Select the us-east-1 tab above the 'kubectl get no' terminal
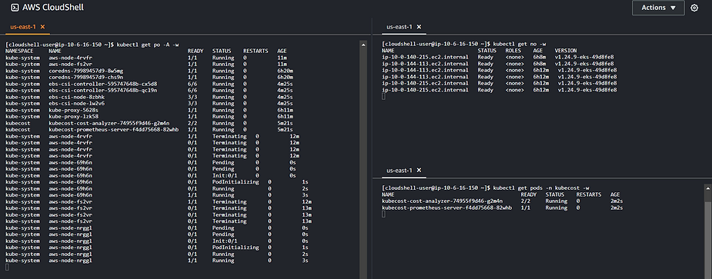712x279 pixels. click(x=399, y=27)
